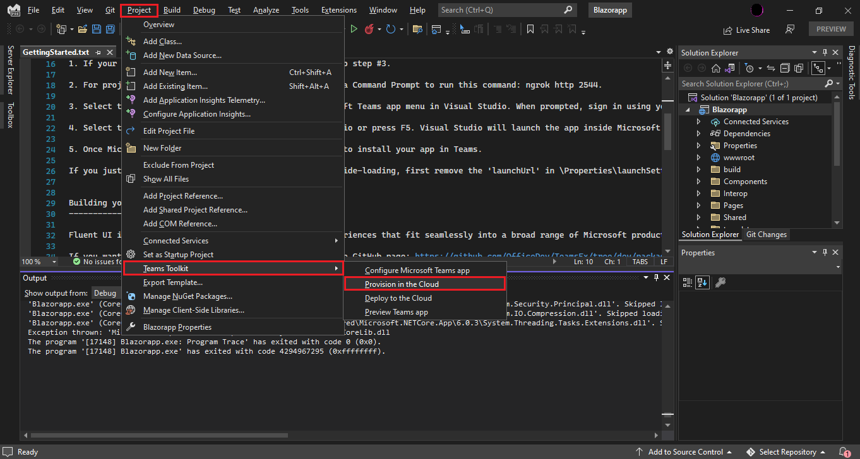Screen dimensions: 860x459
Task: Click the Hot Reload flame icon
Action: [369, 29]
